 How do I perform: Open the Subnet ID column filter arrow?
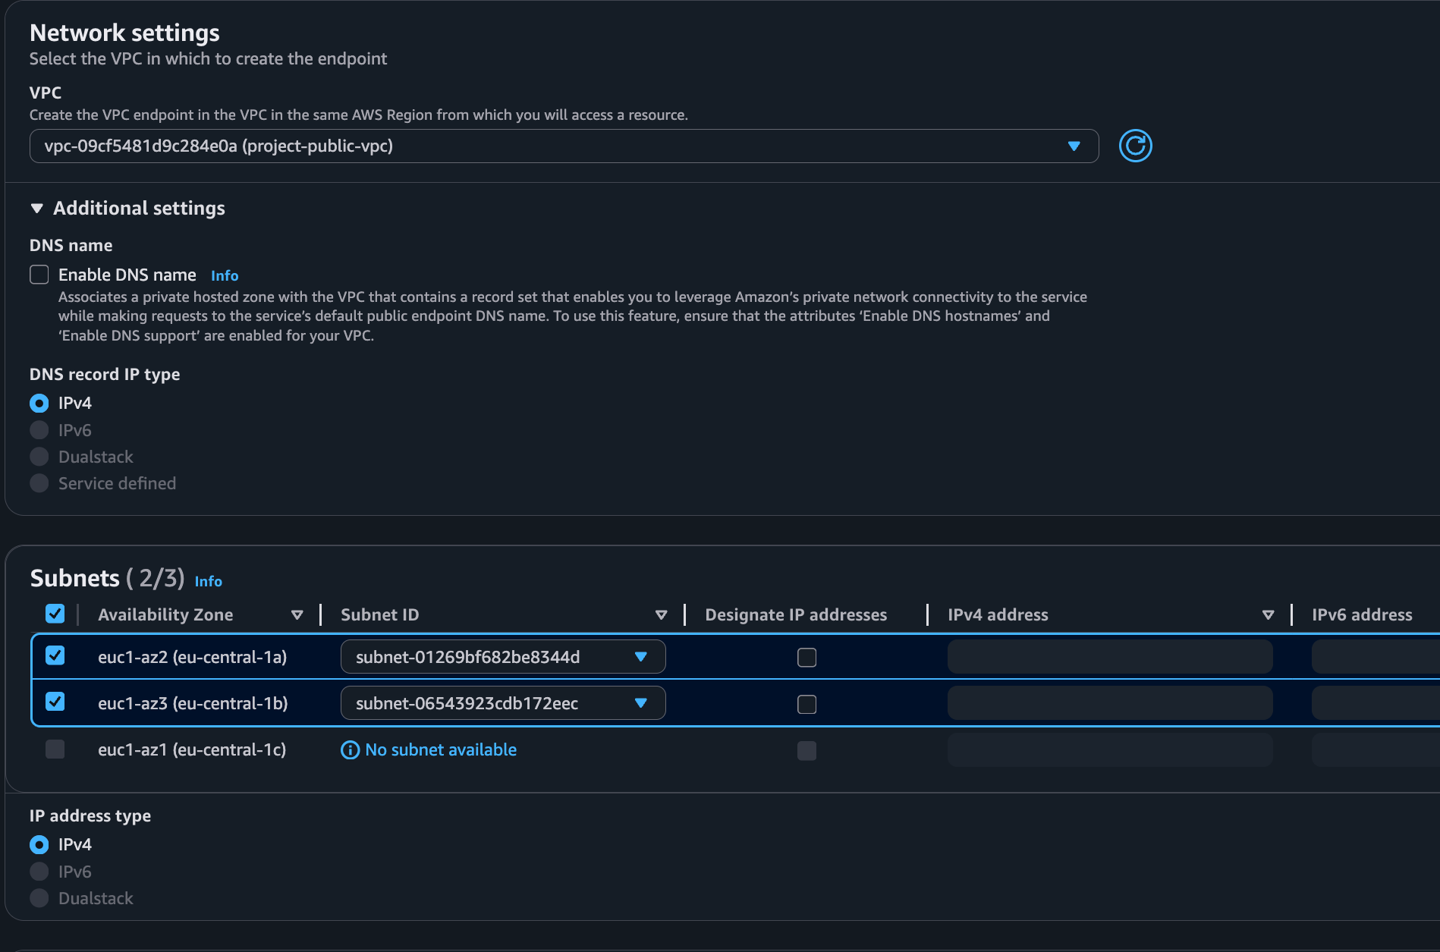pos(661,614)
